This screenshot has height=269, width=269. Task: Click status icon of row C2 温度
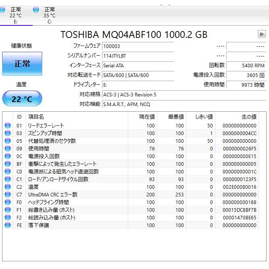click(8, 187)
